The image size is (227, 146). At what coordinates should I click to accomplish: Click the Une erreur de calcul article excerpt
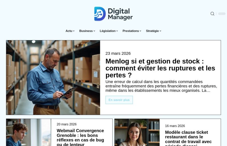161,86
